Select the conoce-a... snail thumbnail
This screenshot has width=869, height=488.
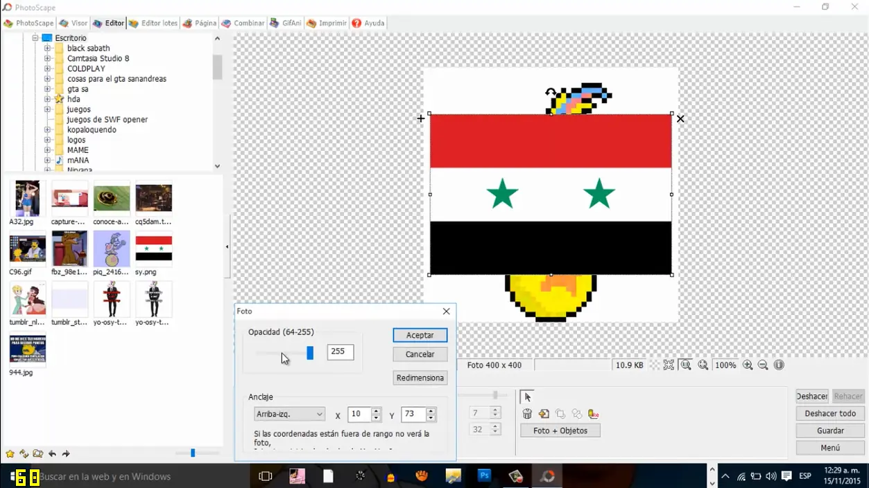112,199
